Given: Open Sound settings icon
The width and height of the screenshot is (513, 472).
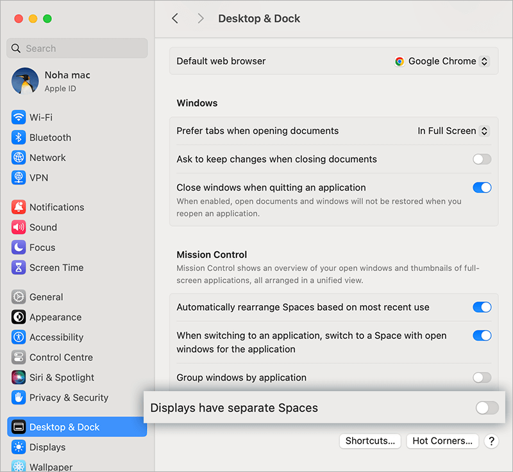Looking at the screenshot, I should click(19, 227).
